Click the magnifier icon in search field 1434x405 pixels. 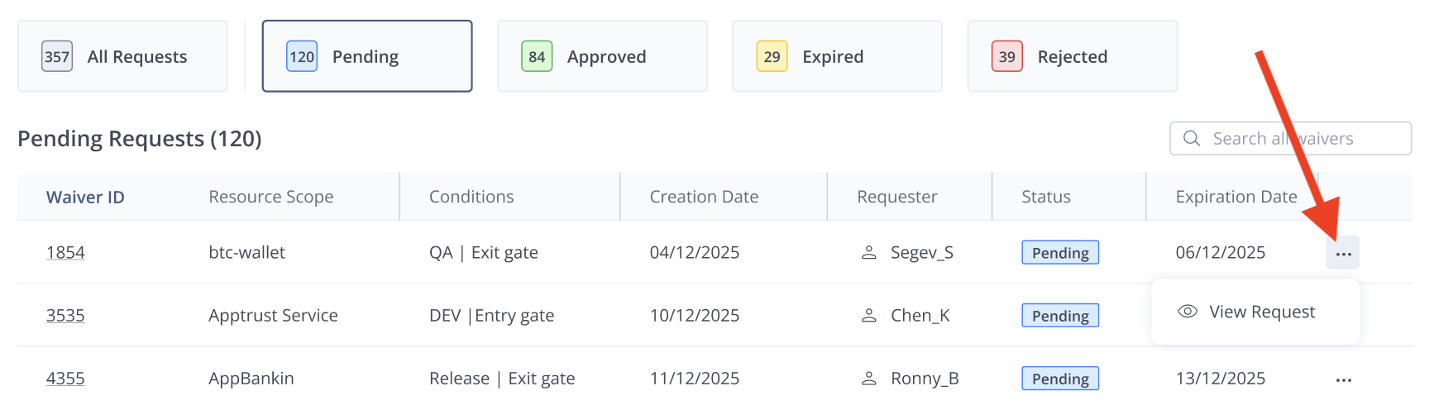[x=1191, y=139]
